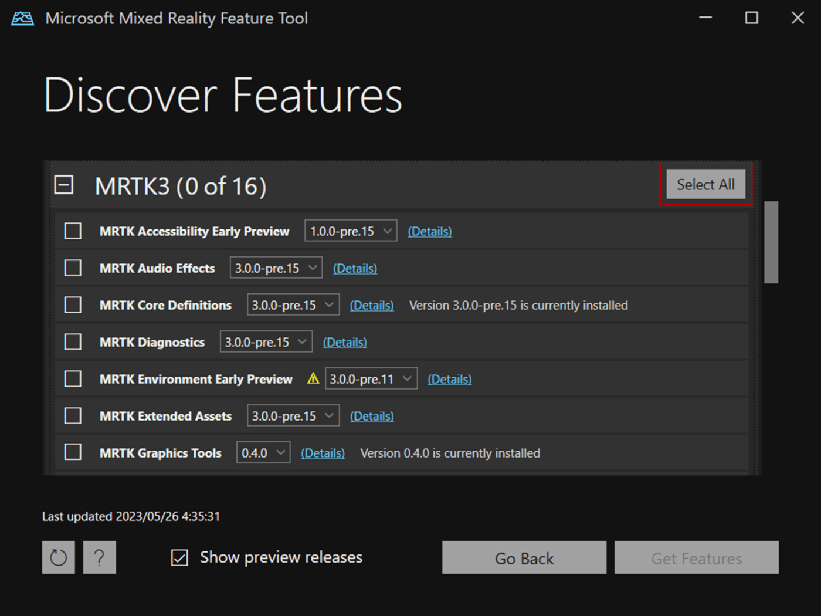Click the MRTK Diagnostics feature name
This screenshot has width=821, height=616.
pos(152,342)
